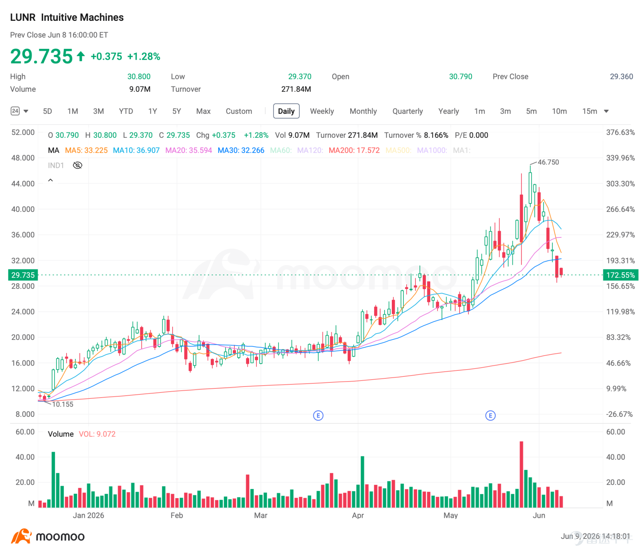Collapse the indicator legend with the caret

[50, 180]
